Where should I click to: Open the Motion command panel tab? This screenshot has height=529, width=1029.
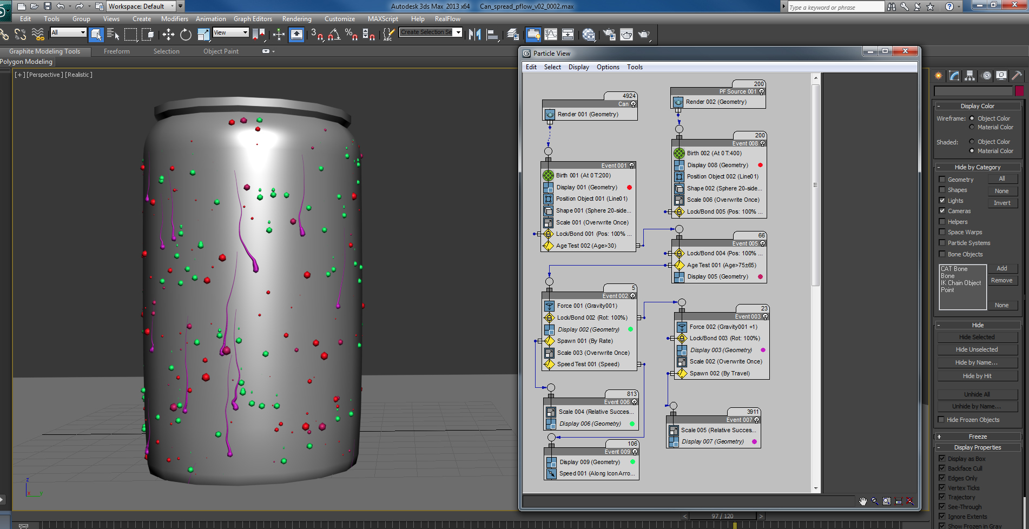(x=987, y=76)
